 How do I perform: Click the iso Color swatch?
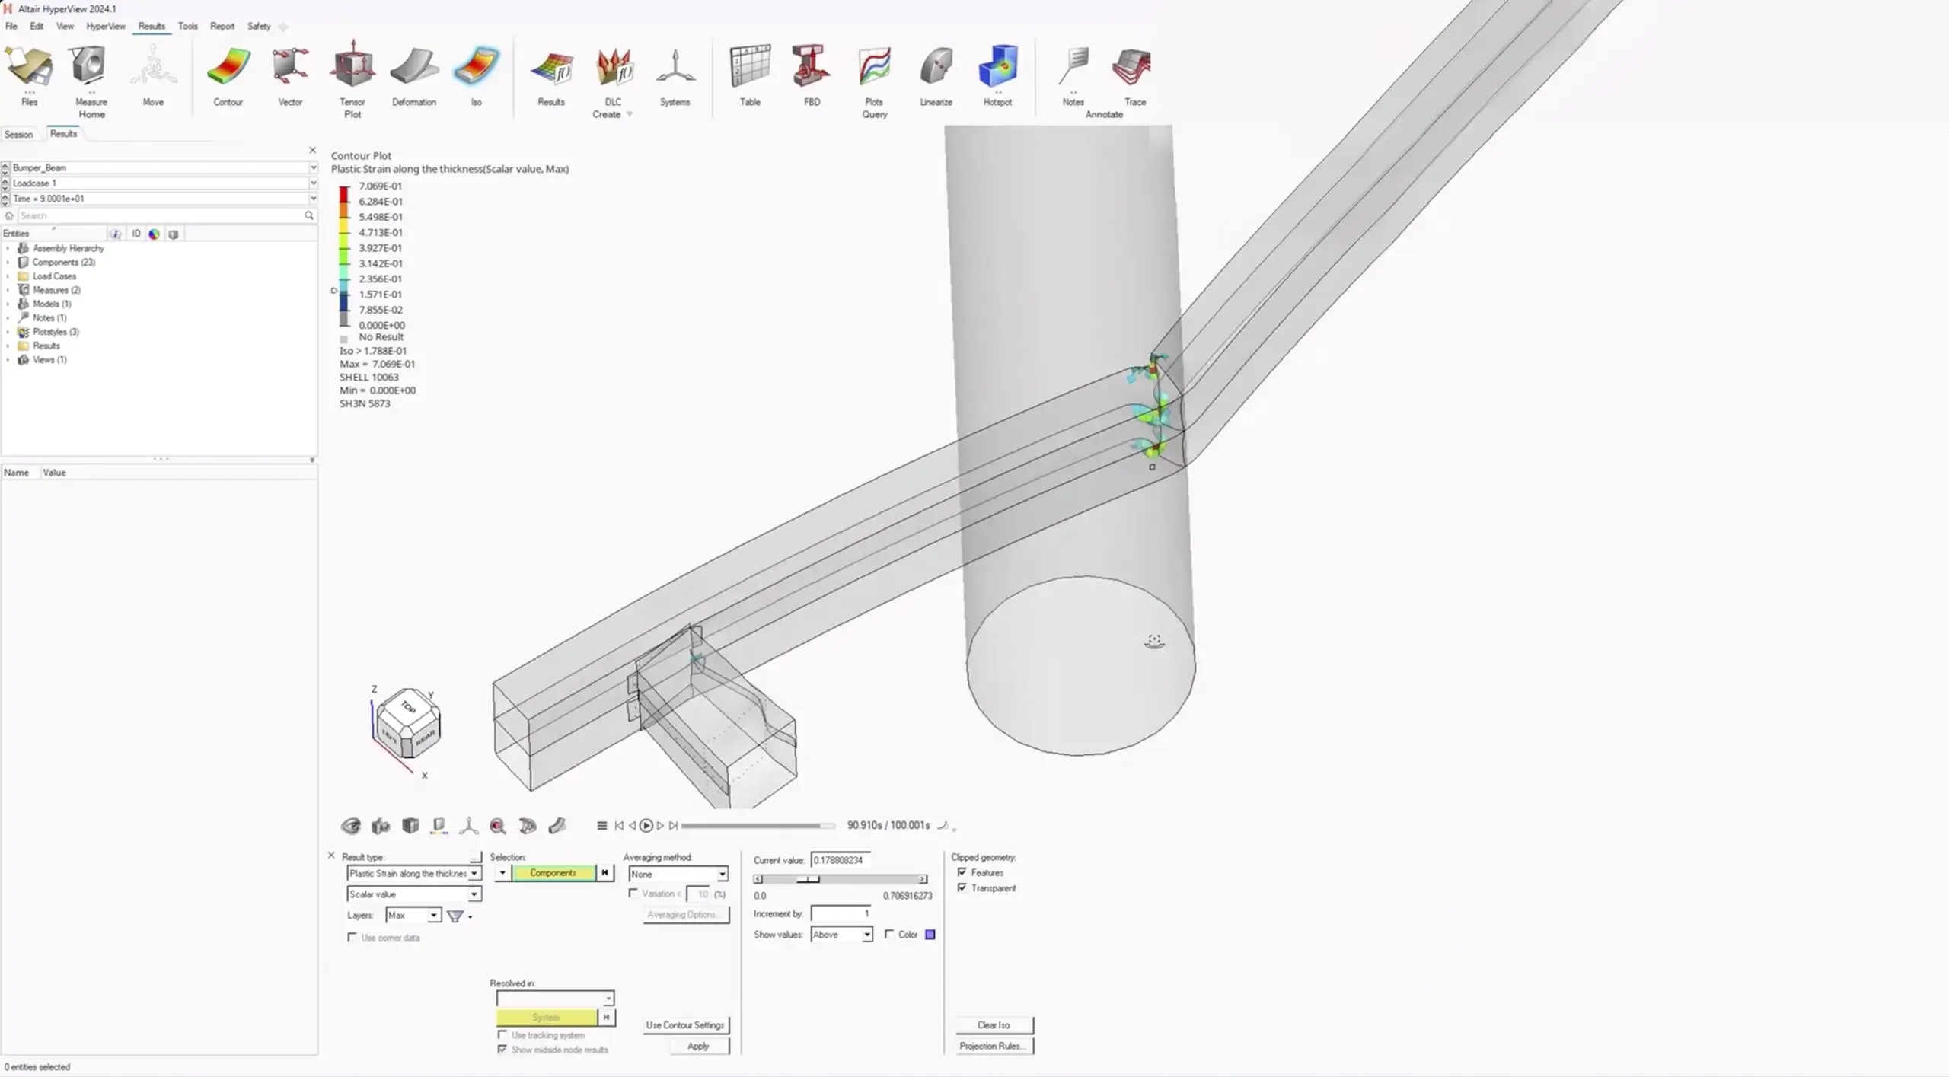(930, 935)
